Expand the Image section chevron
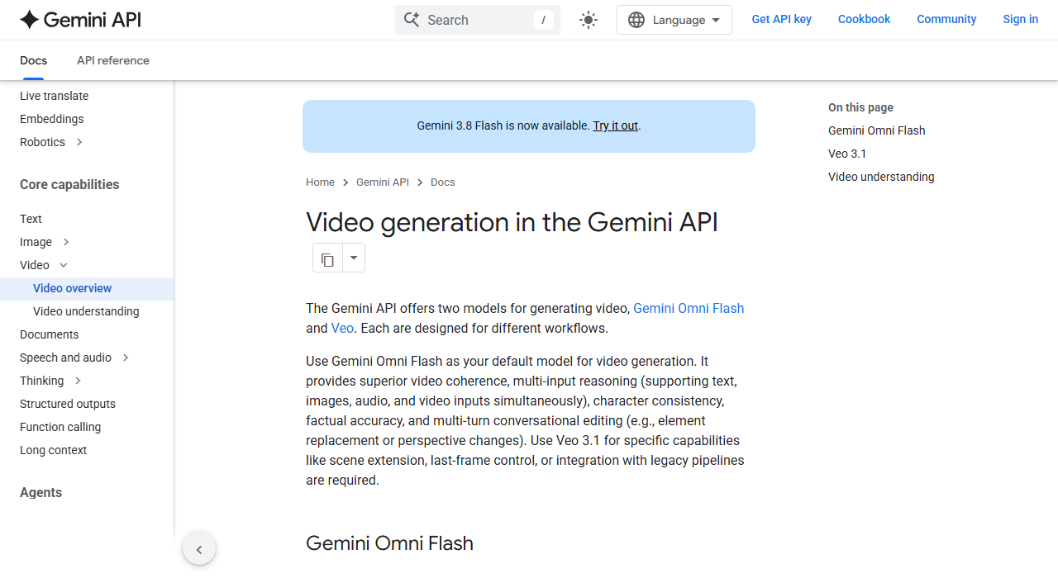The image size is (1058, 578). point(66,242)
